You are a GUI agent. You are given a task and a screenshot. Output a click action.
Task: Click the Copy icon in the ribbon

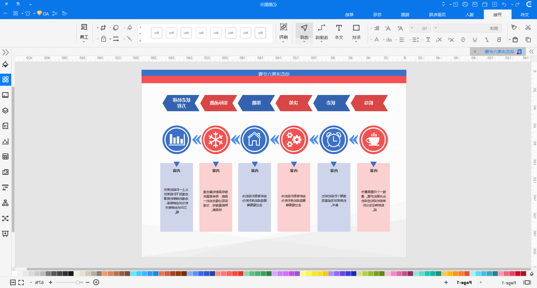tap(528, 40)
